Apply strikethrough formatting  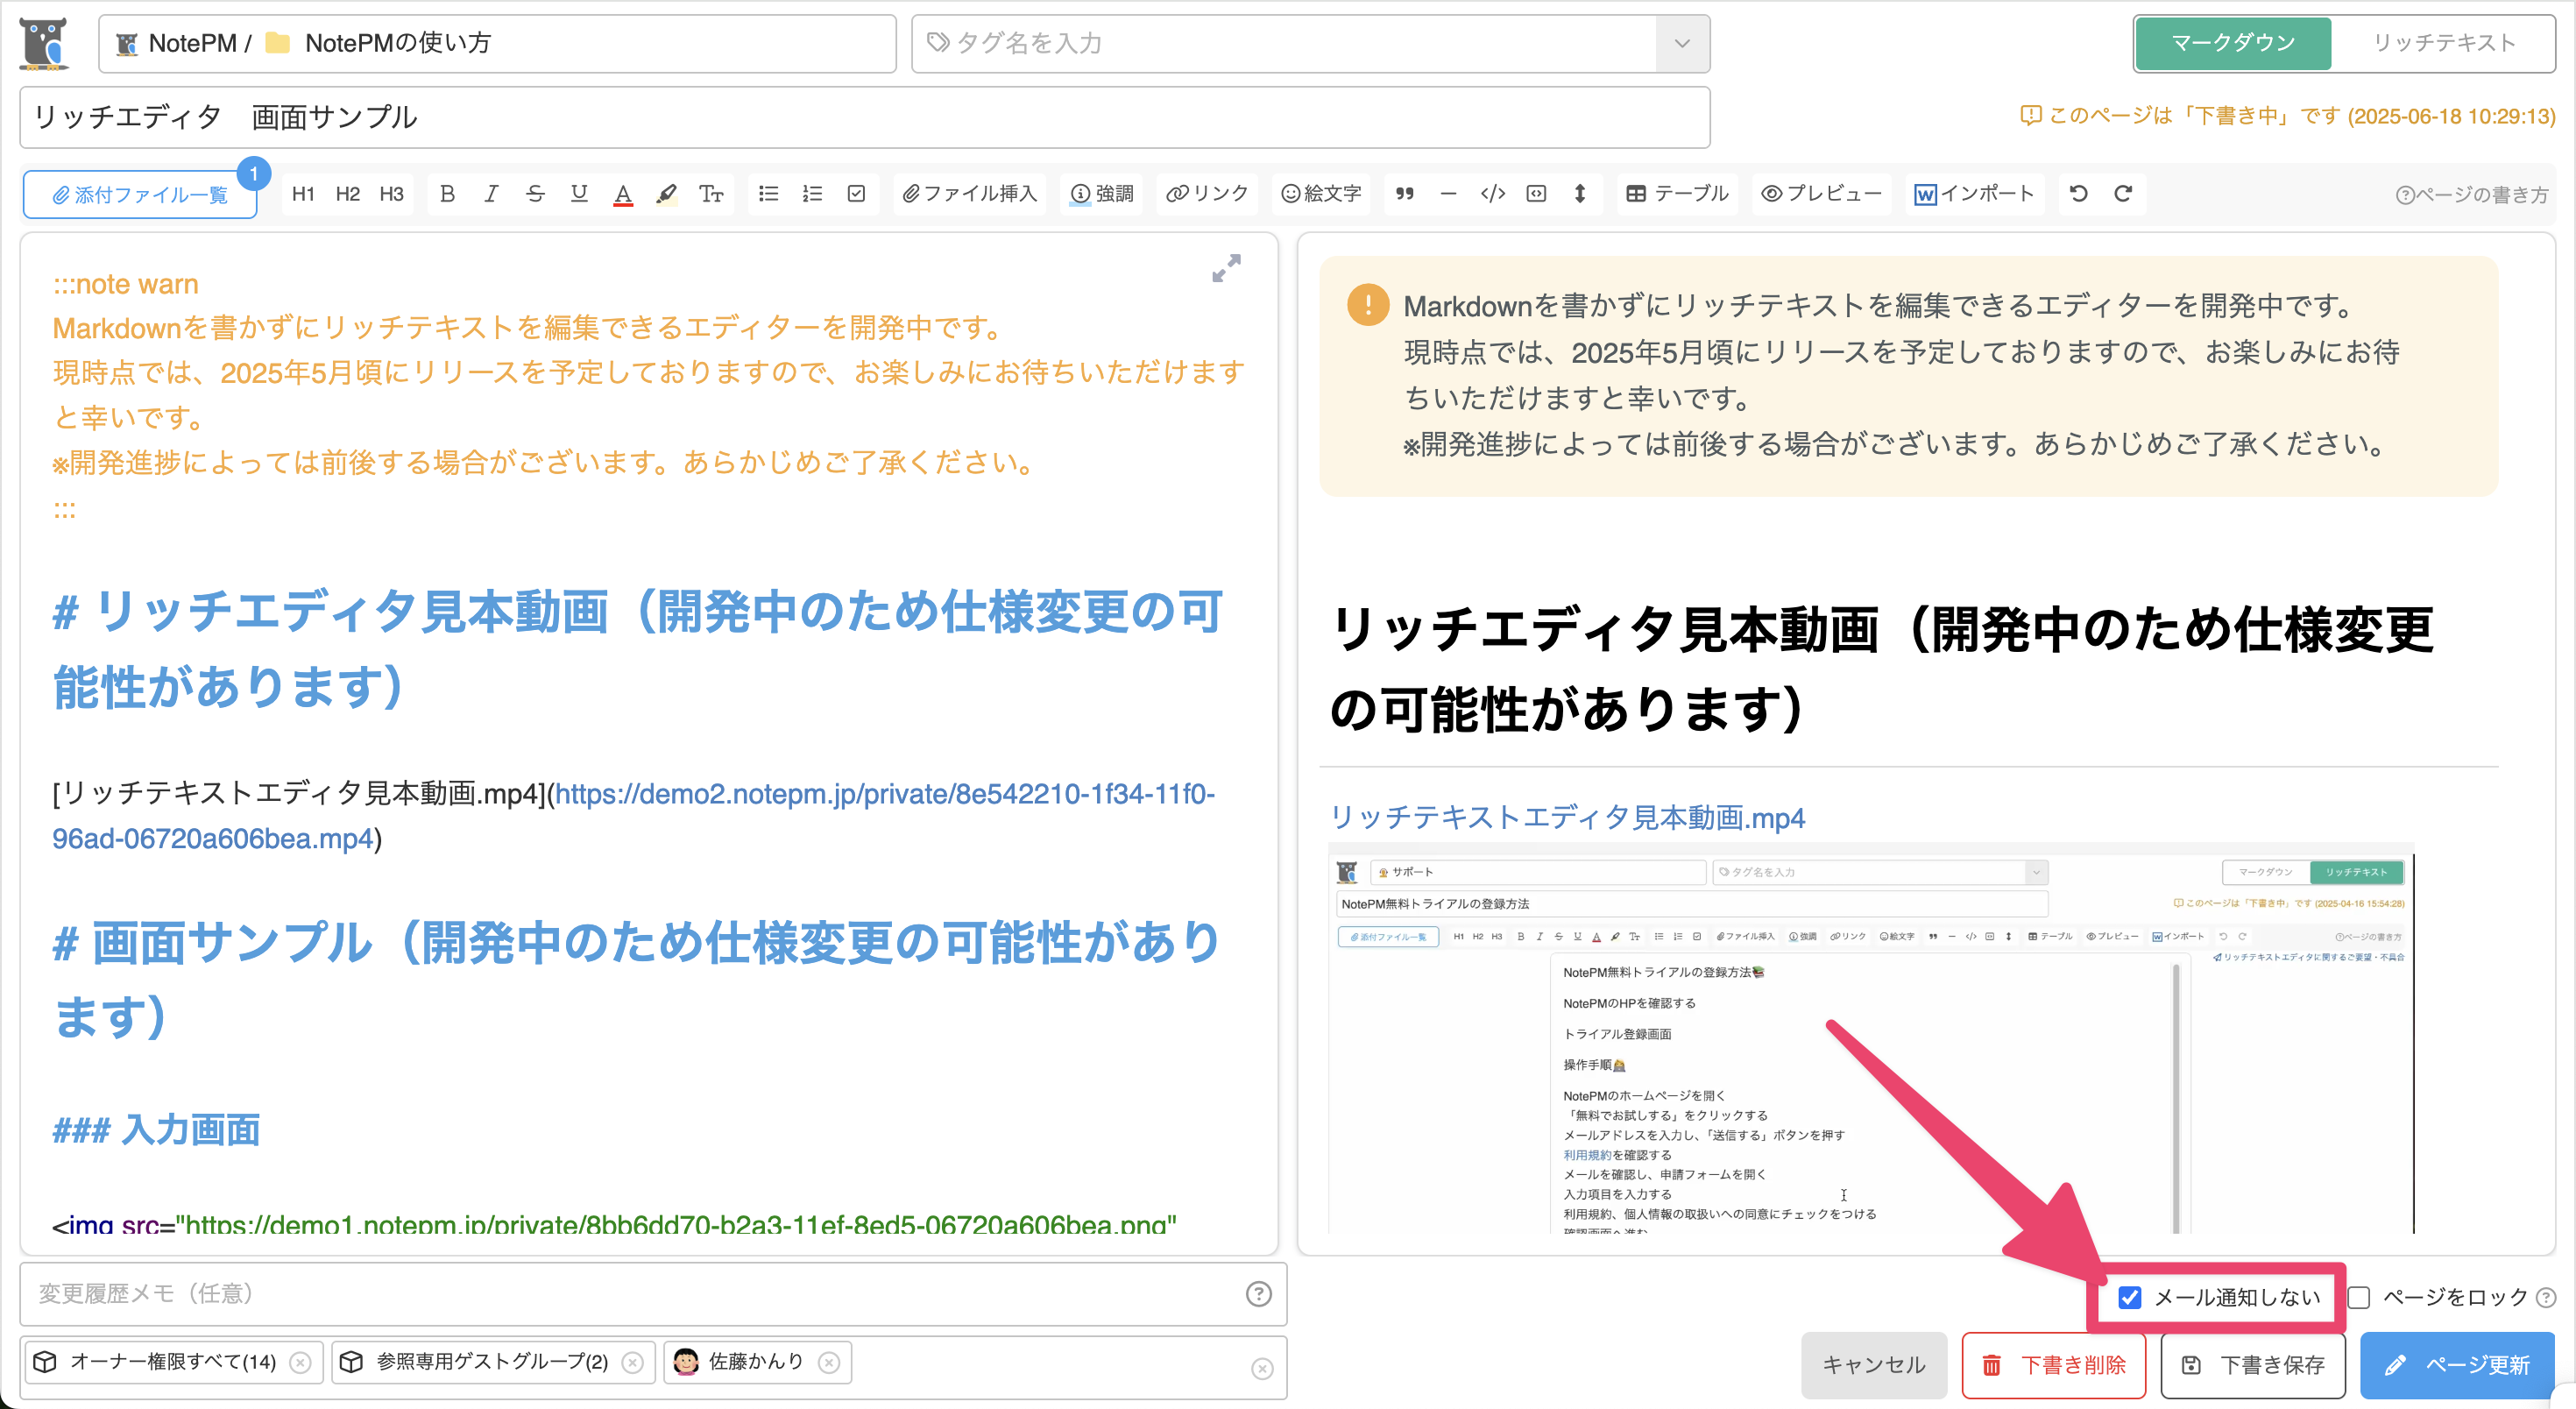[535, 194]
